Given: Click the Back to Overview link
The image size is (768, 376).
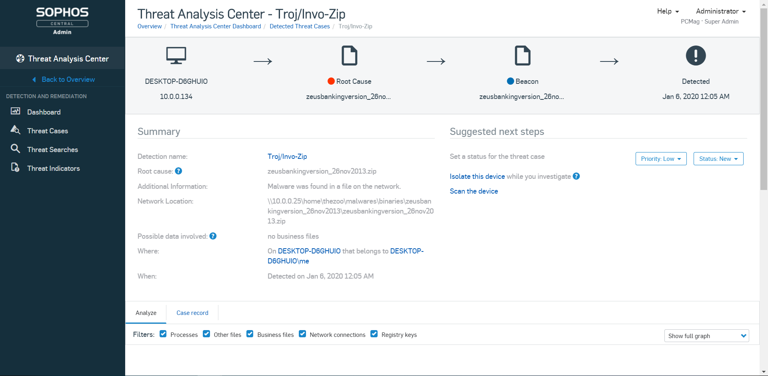Looking at the screenshot, I should pos(68,79).
